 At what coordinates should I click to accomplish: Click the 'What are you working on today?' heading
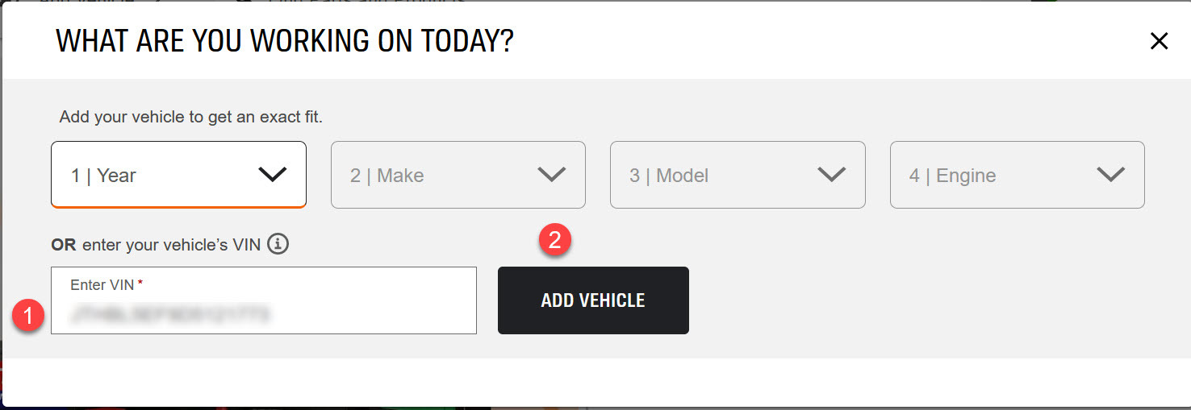(x=285, y=40)
